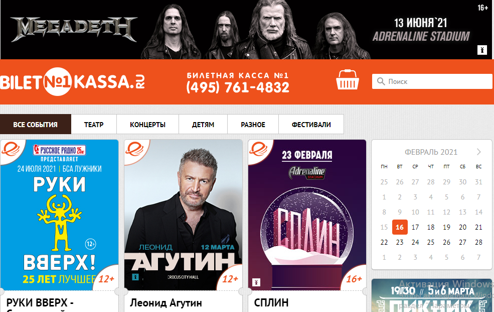Click the E-ticket badge on Сплин poster

(x=258, y=149)
